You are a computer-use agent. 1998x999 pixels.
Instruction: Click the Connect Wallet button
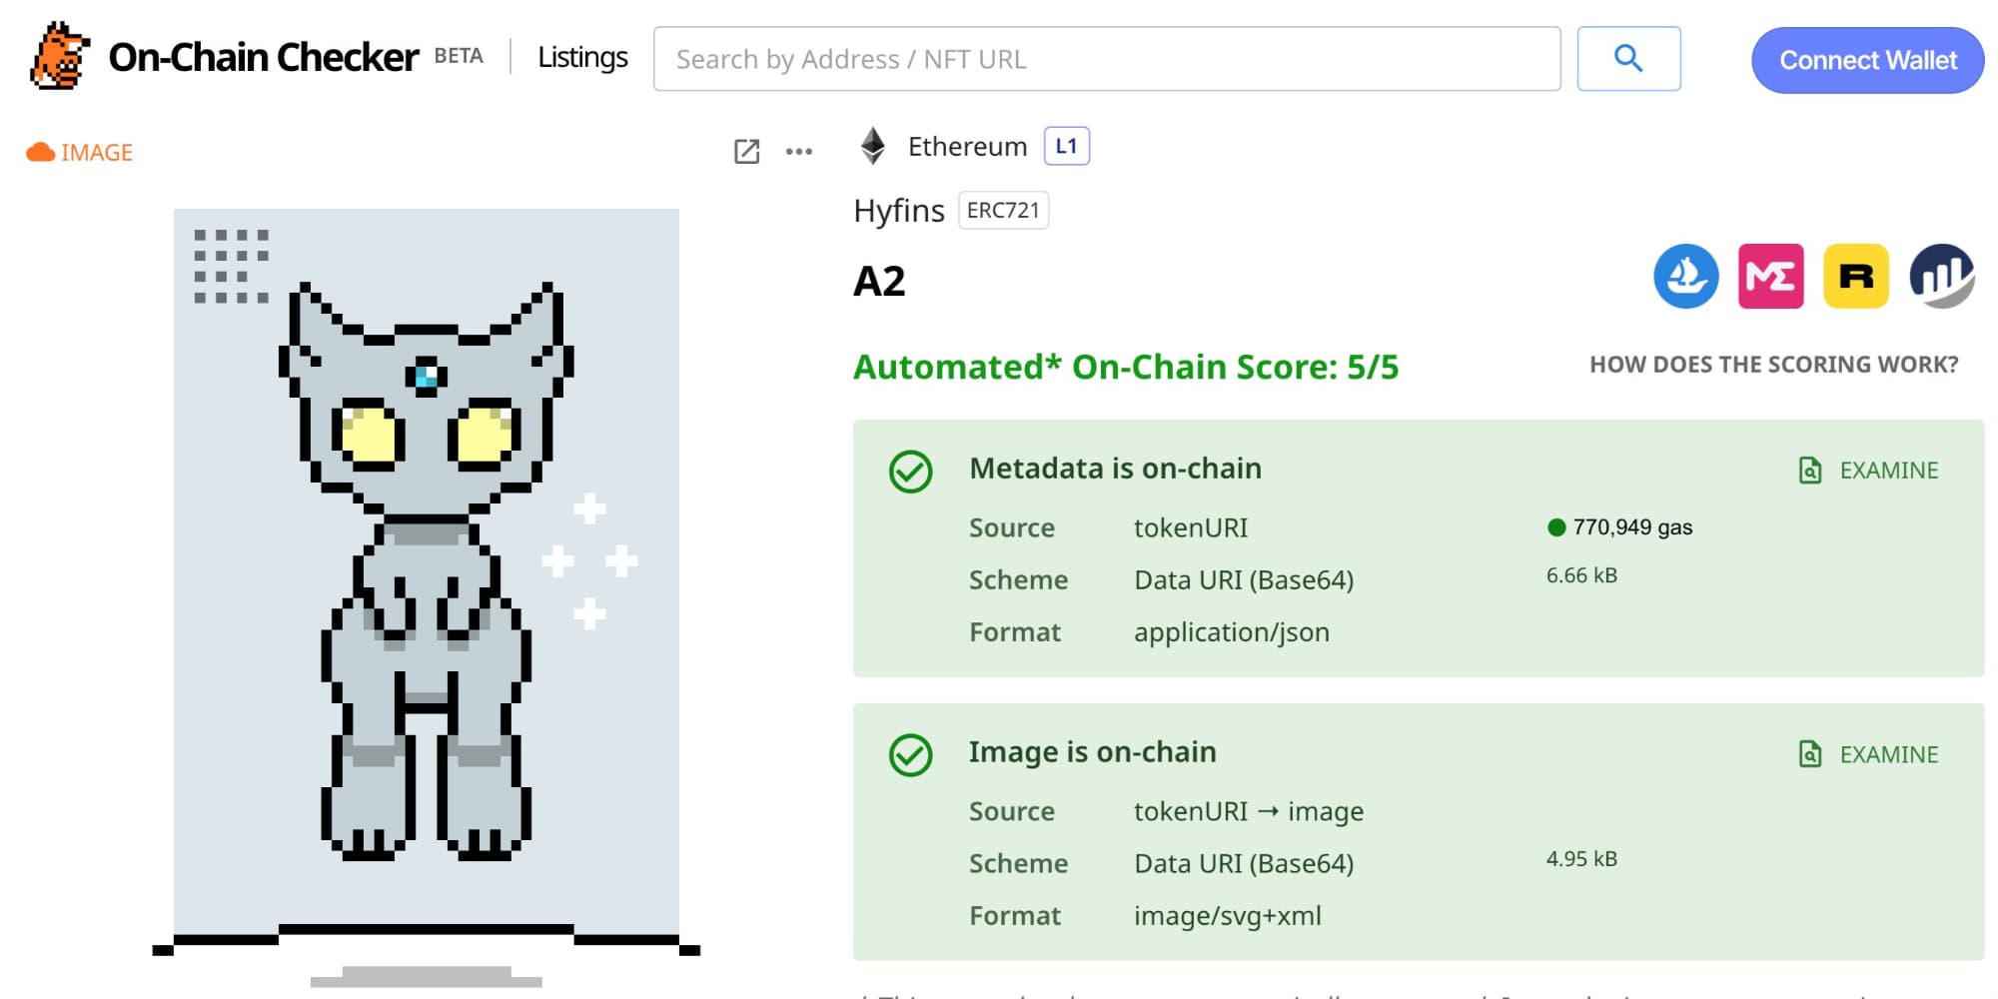pos(1867,60)
